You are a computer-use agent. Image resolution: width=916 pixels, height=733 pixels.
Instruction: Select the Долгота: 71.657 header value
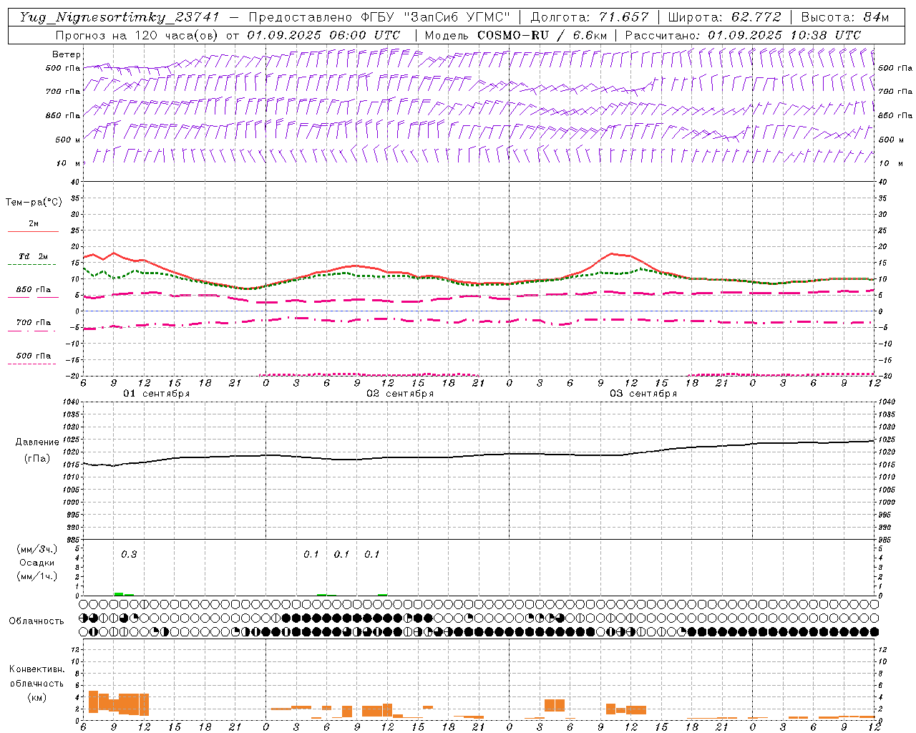coord(590,17)
